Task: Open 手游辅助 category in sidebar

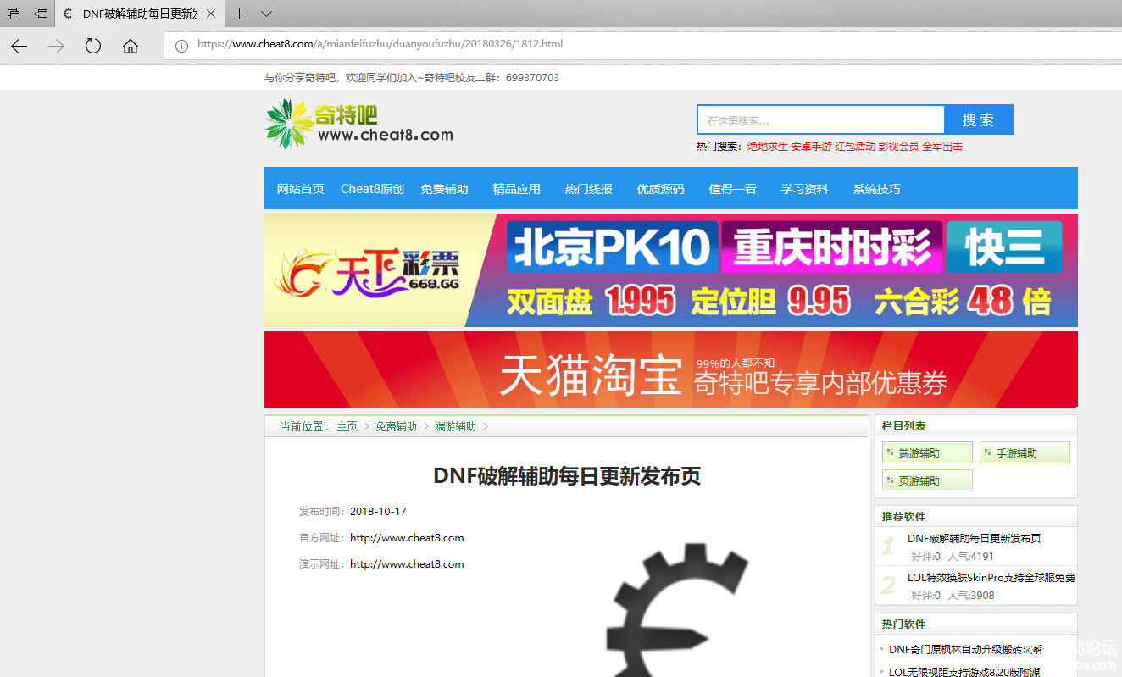Action: coord(1025,452)
